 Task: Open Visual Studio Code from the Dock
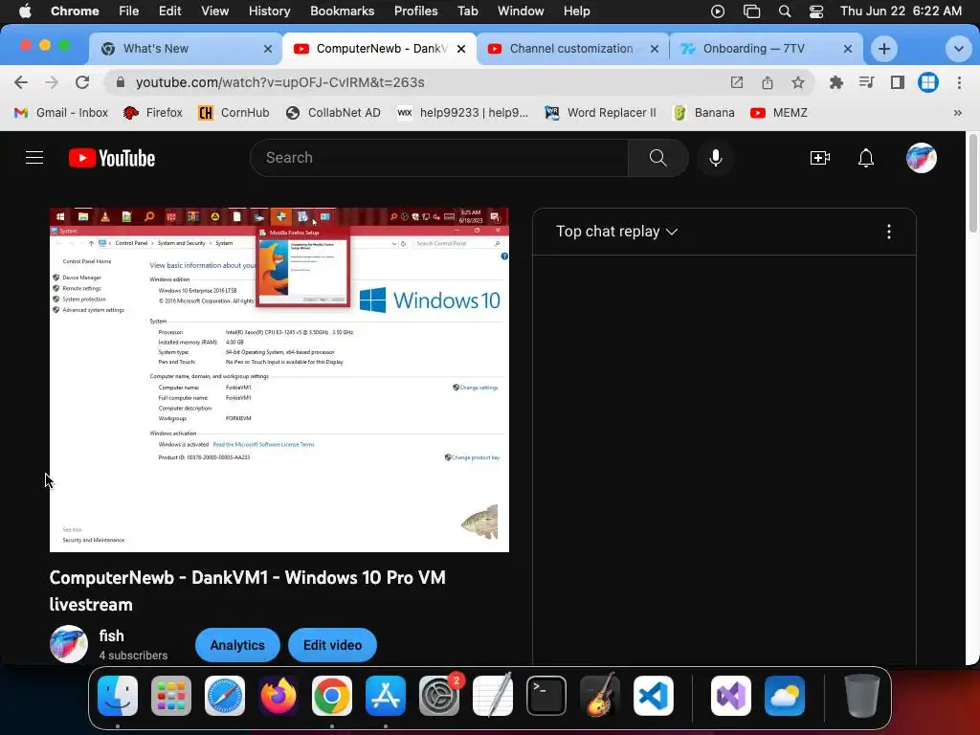click(654, 696)
